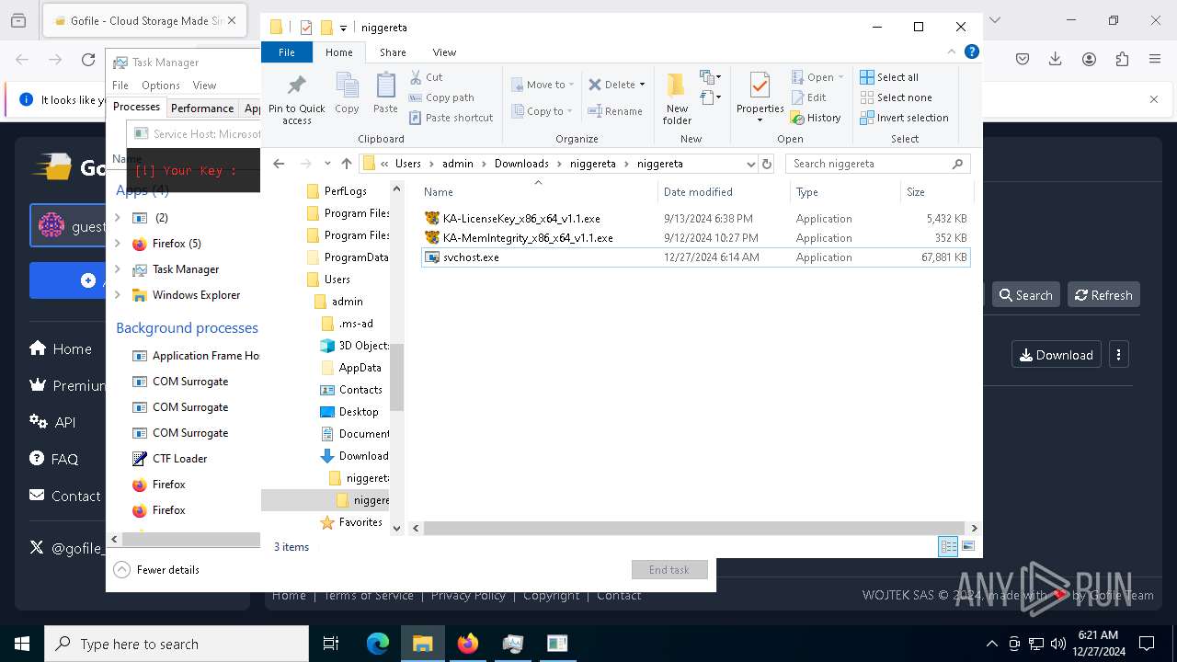
Task: Open Windows Start menu
Action: (x=22, y=644)
